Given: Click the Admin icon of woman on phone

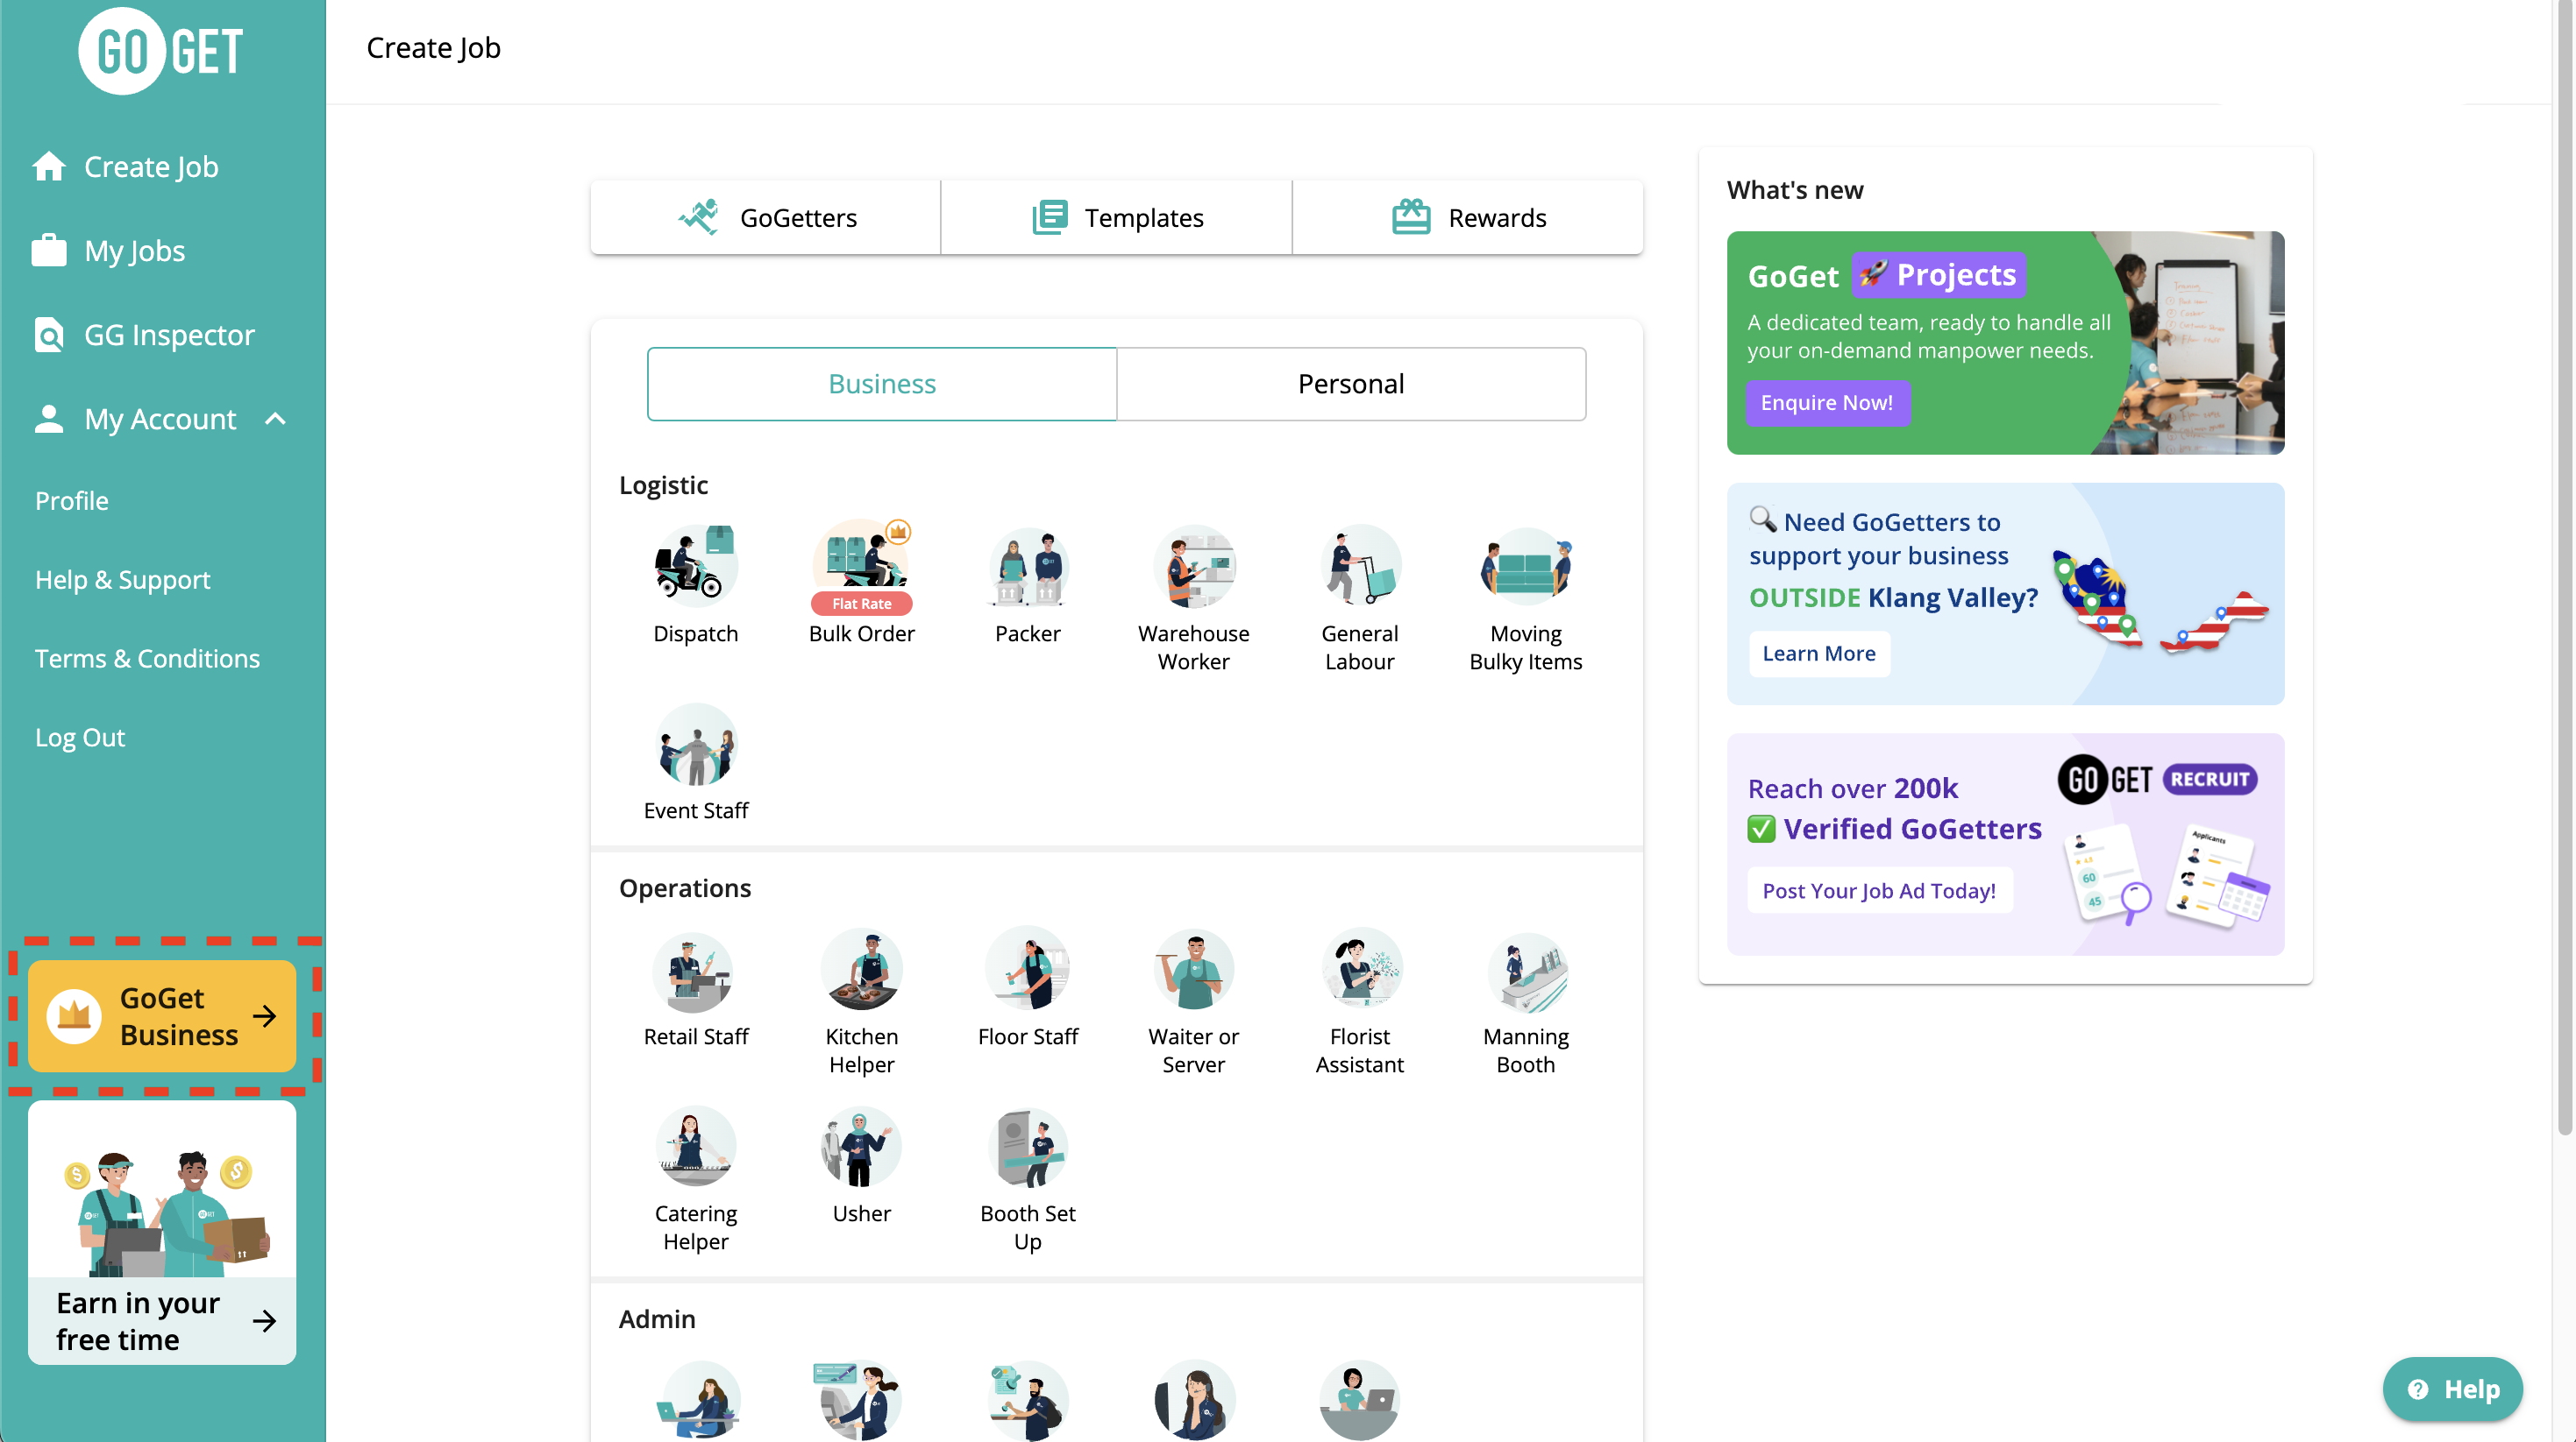Looking at the screenshot, I should pos(1194,1400).
